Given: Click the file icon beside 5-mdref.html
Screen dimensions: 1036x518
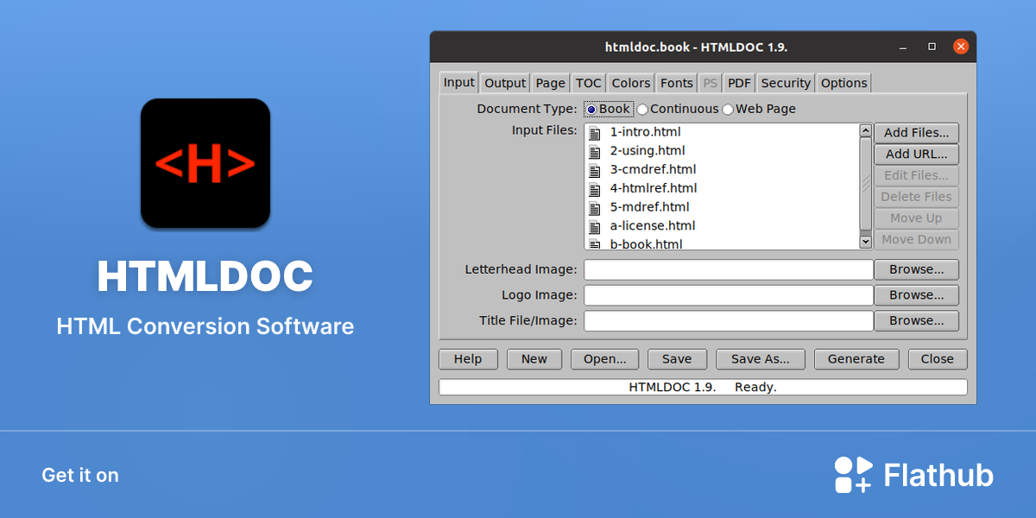Looking at the screenshot, I should pyautogui.click(x=594, y=207).
